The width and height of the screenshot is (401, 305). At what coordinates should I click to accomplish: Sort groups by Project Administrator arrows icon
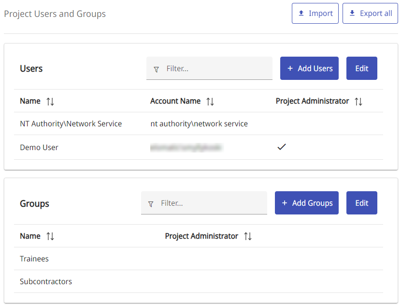pos(247,236)
